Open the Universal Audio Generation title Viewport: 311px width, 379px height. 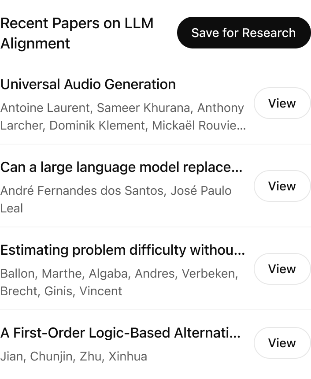[88, 84]
